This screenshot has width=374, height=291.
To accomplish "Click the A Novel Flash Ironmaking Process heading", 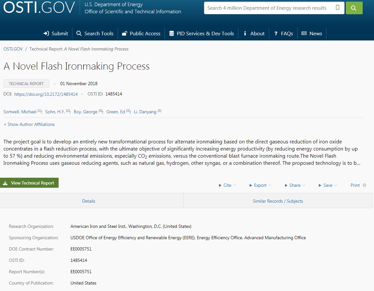I will pos(76,66).
